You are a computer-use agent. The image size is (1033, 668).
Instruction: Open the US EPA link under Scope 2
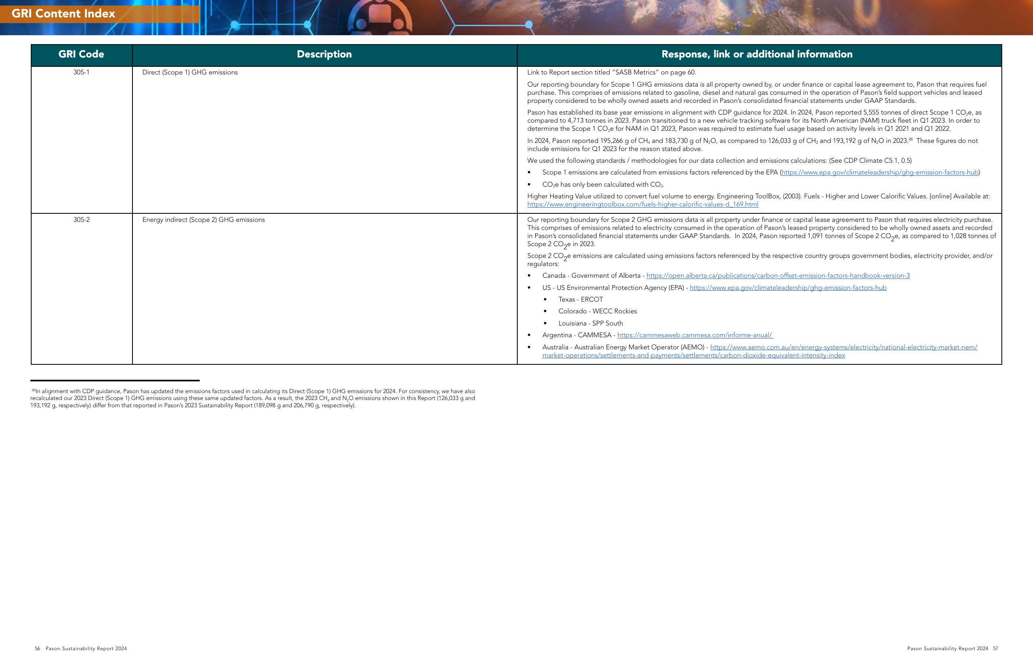click(788, 288)
